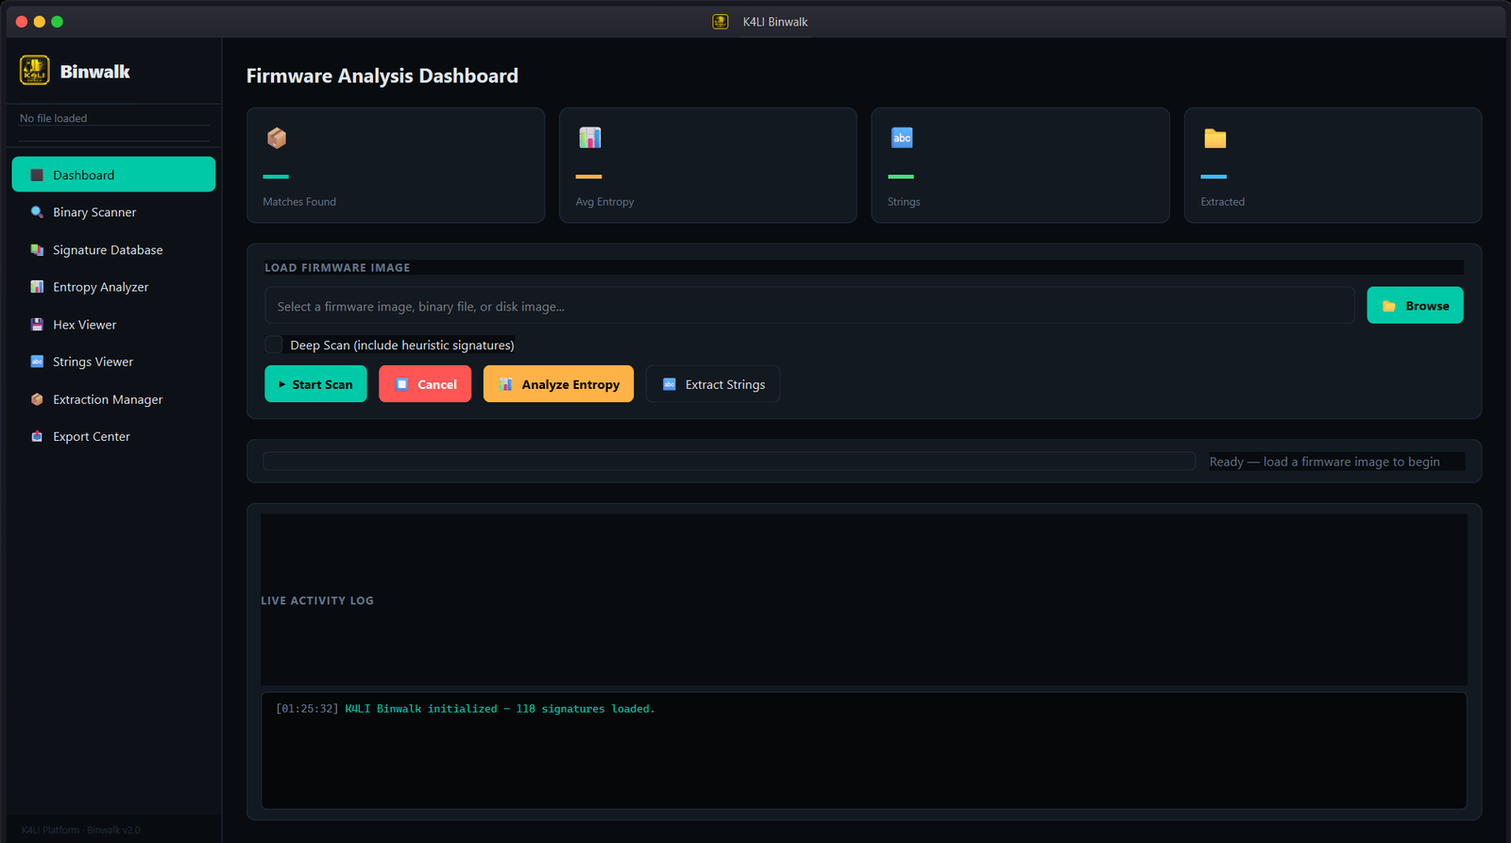1511x843 pixels.
Task: Navigate to Hex Viewer
Action: click(113, 325)
